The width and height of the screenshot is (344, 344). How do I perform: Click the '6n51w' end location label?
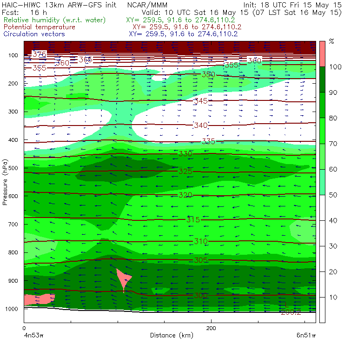pos(306,336)
